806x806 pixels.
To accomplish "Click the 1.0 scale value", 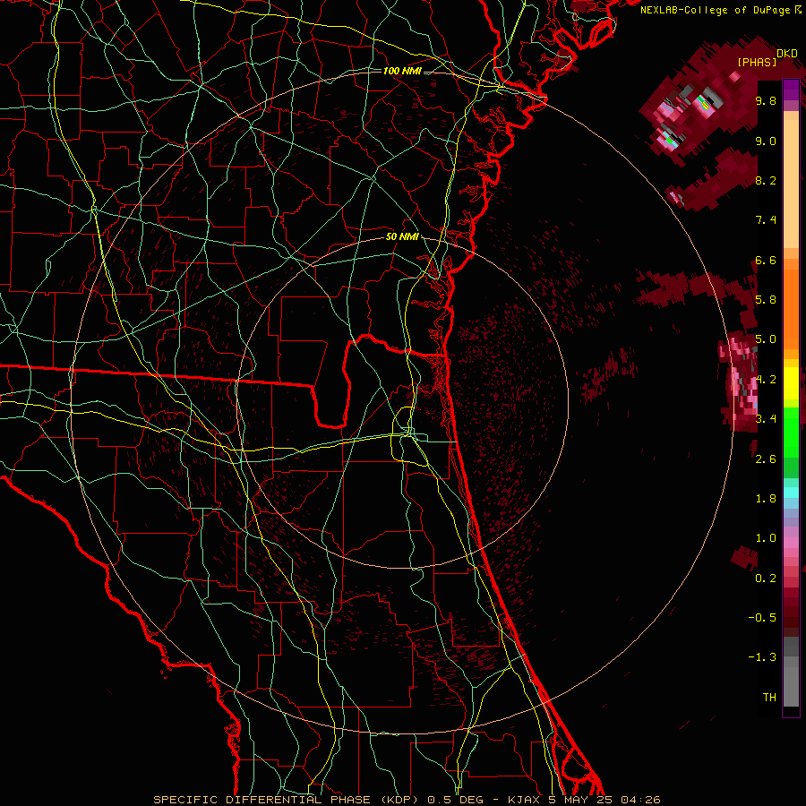I will coord(766,537).
